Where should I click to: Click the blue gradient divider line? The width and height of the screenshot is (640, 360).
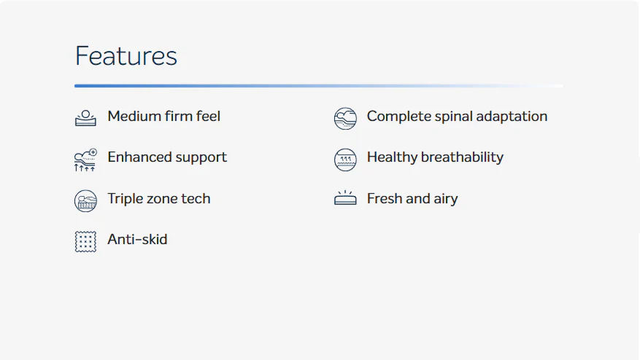coord(319,86)
